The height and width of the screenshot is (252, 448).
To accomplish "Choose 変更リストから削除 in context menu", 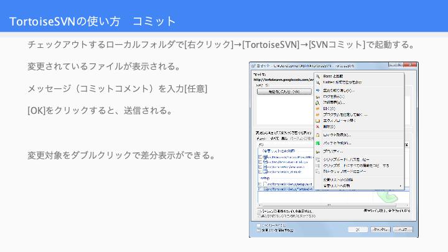I will (x=338, y=180).
